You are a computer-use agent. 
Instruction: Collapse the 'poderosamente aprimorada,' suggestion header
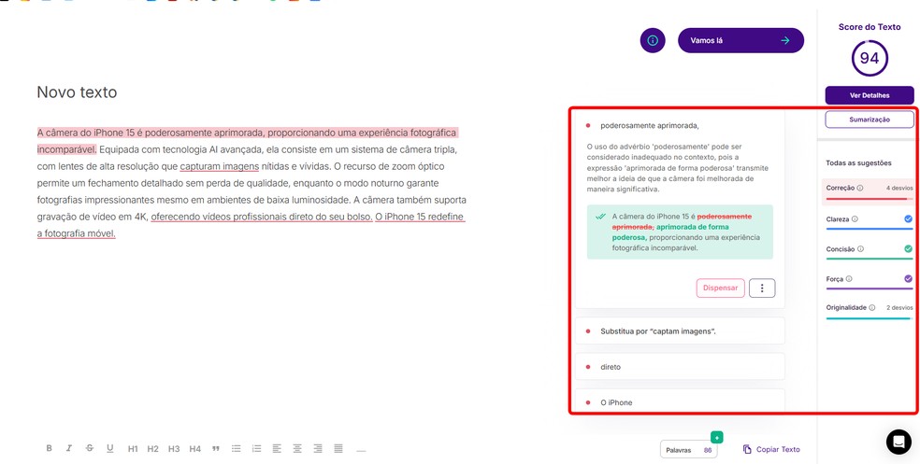tap(649, 125)
